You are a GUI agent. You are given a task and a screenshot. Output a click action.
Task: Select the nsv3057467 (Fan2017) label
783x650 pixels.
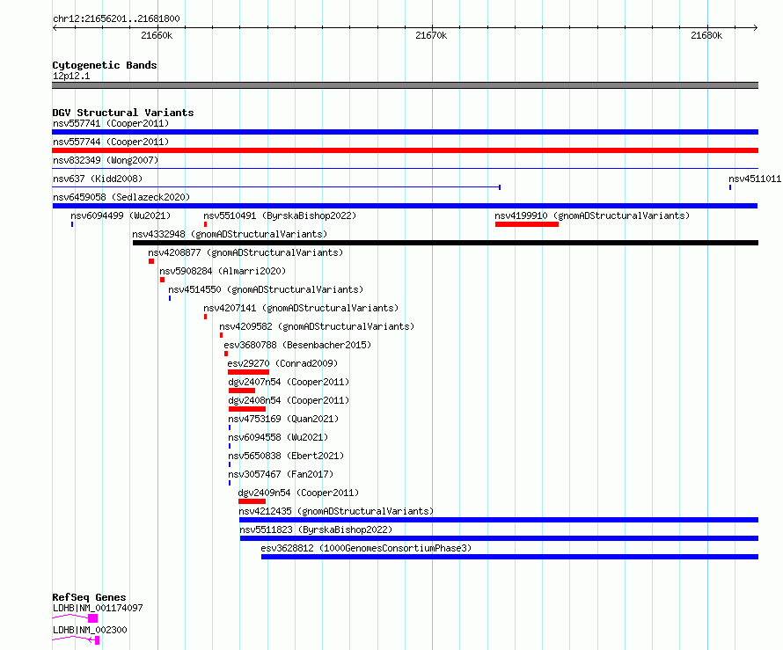281,474
